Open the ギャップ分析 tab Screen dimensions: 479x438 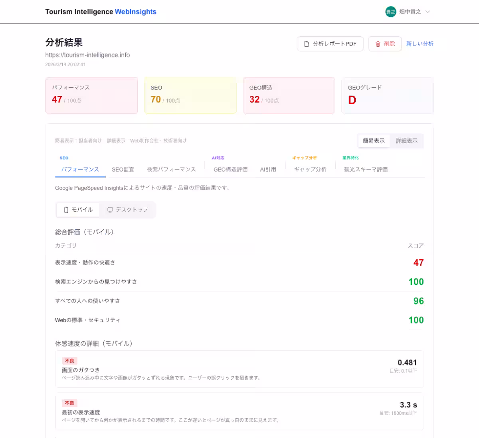(x=310, y=169)
